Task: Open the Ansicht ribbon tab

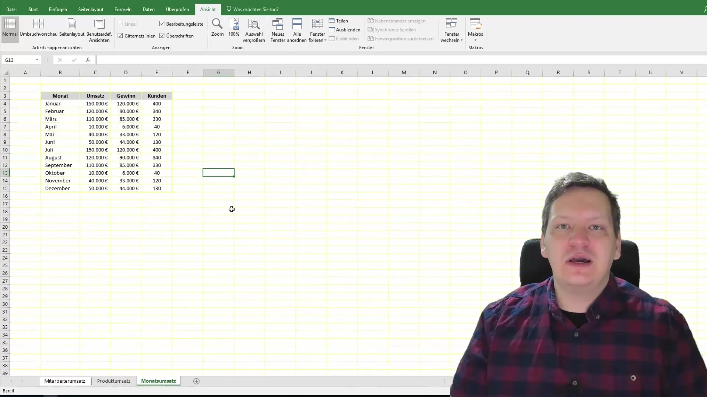Action: (x=207, y=9)
